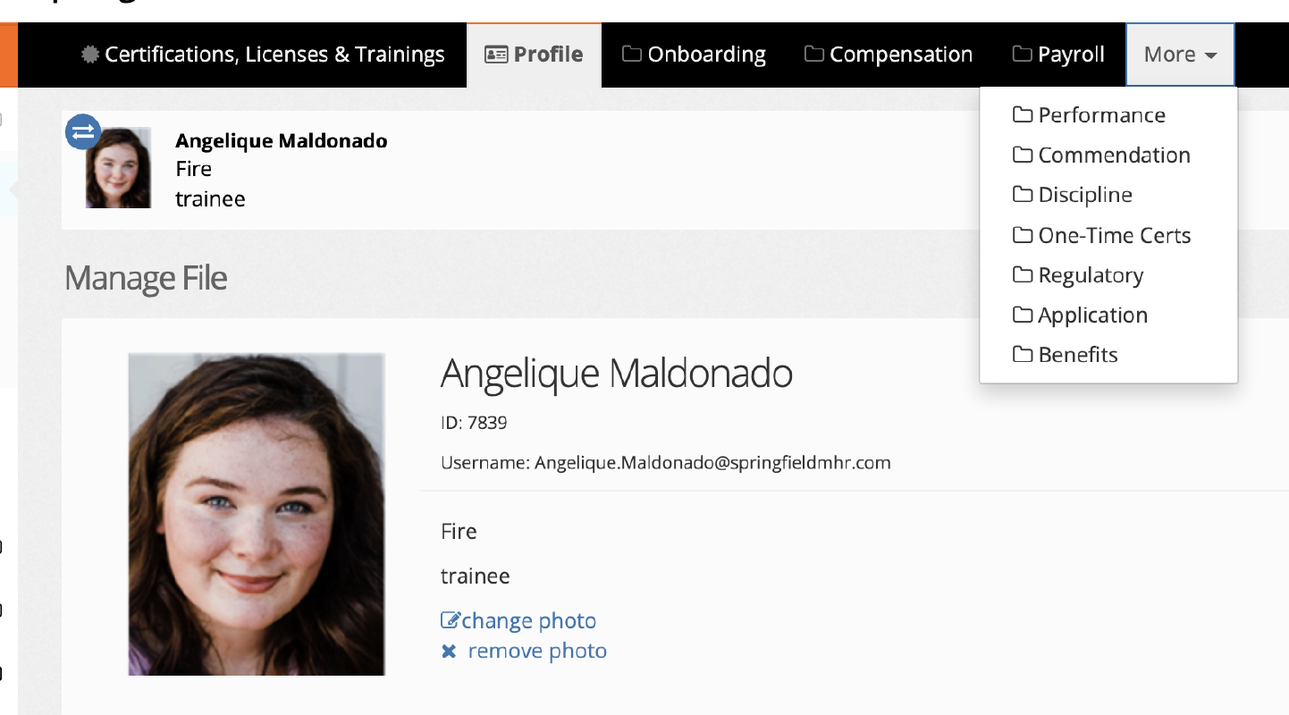1289x715 pixels.
Task: Click the ID: 7839 text
Action: (x=474, y=423)
